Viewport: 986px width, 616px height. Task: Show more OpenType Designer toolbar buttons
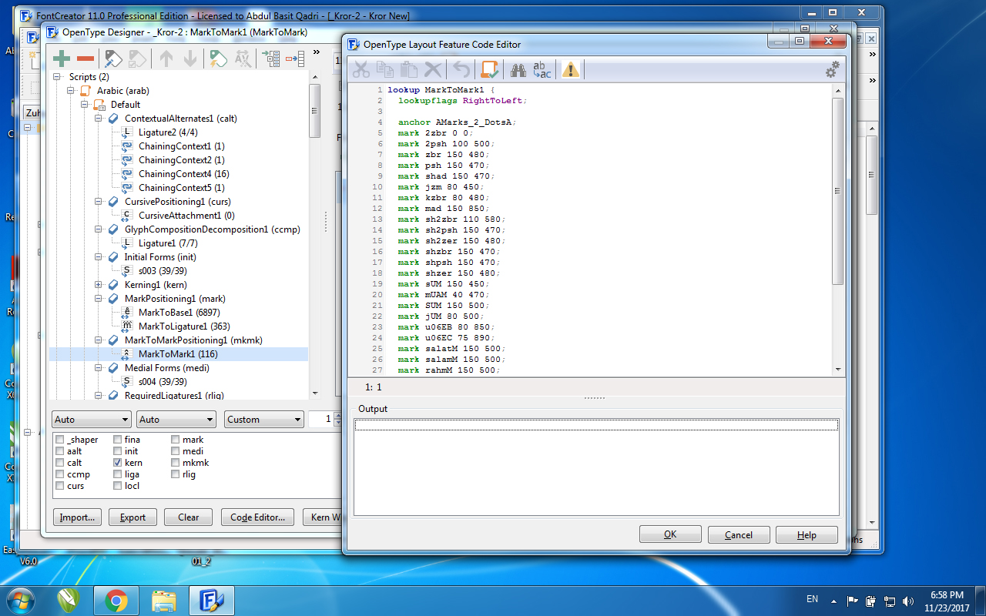[x=317, y=52]
